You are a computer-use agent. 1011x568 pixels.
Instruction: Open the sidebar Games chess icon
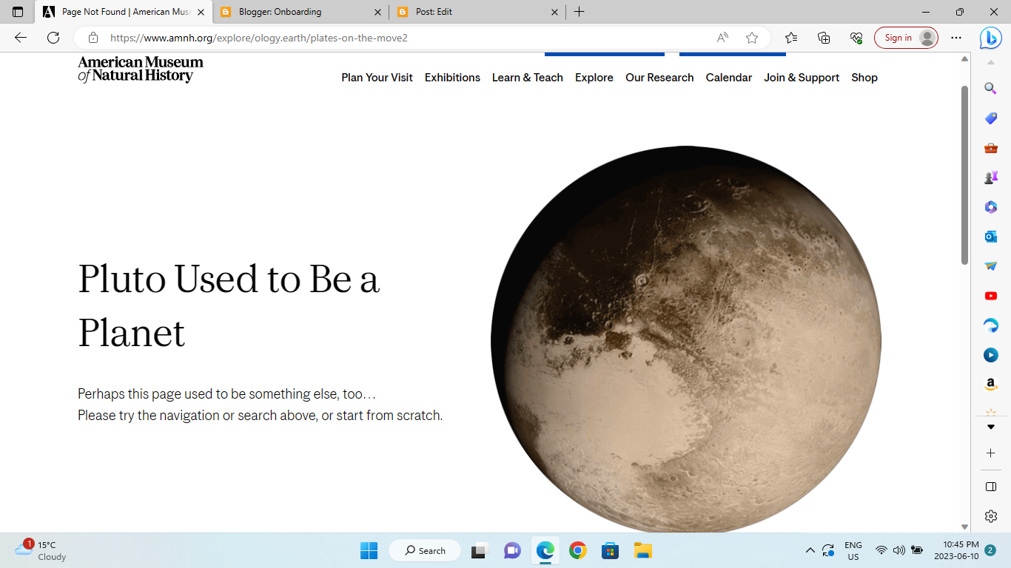coord(991,177)
